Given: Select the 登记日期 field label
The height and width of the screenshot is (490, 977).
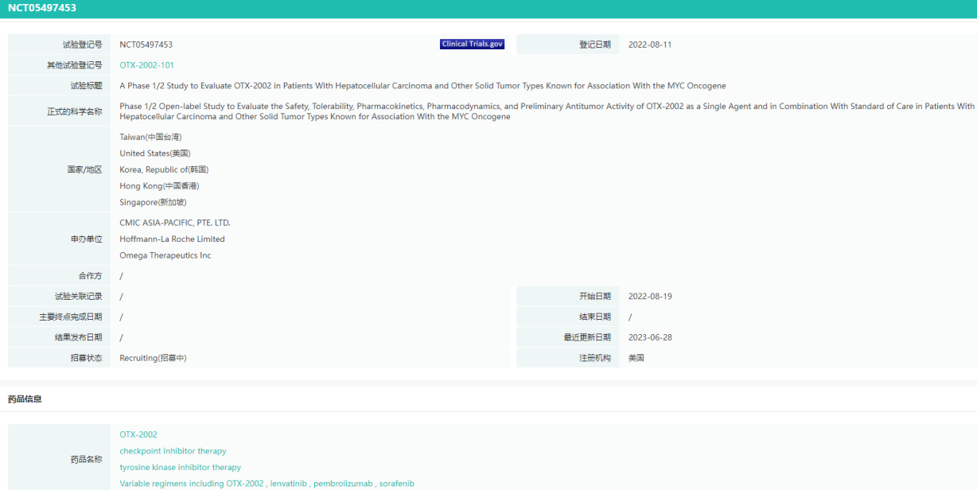Looking at the screenshot, I should click(595, 45).
